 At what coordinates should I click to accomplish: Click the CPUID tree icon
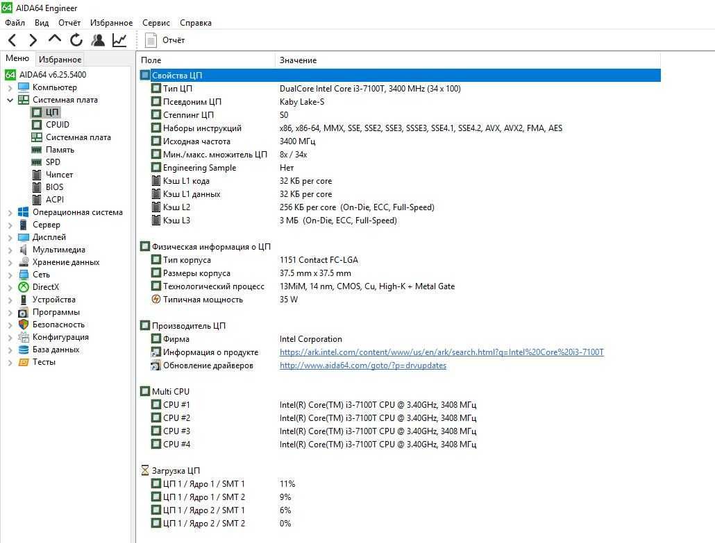tap(37, 124)
